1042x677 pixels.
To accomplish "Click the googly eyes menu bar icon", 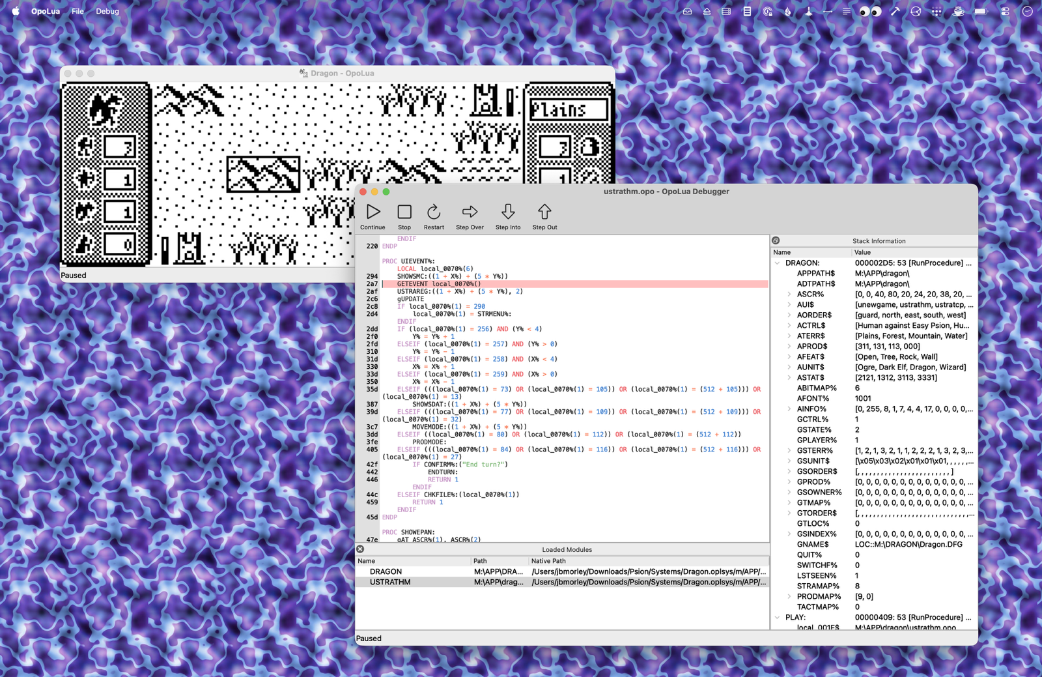I will [x=870, y=11].
